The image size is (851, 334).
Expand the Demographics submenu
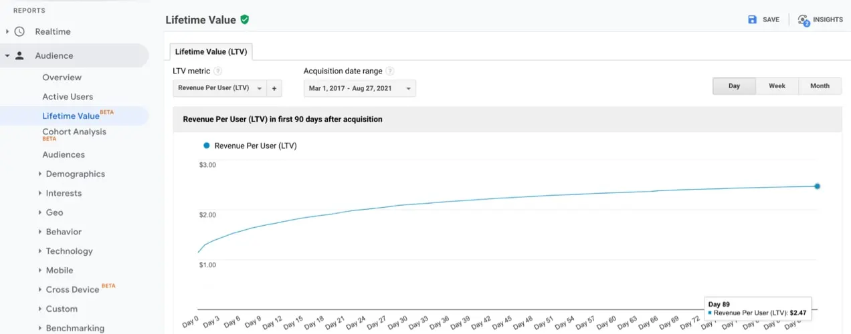[40, 174]
